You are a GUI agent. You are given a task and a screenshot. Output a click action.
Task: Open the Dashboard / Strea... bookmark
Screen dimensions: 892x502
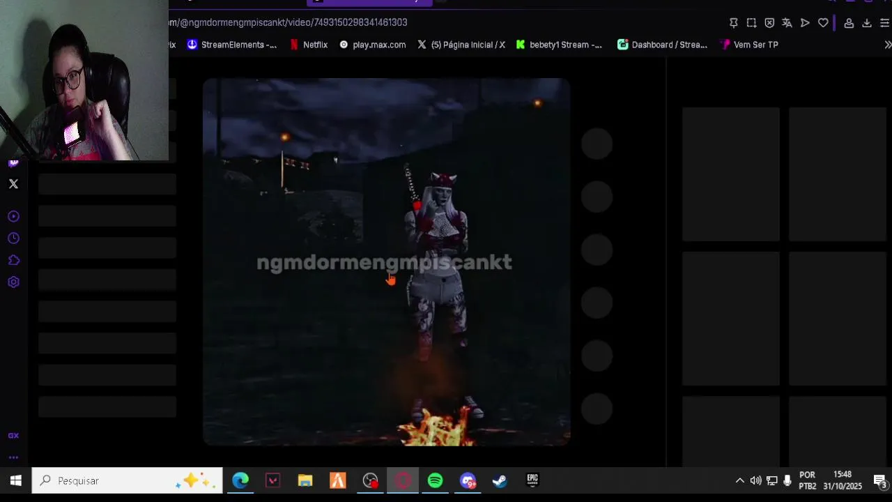coord(662,45)
